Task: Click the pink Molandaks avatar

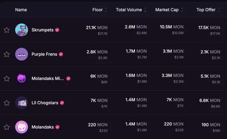Action: [x=22, y=127]
